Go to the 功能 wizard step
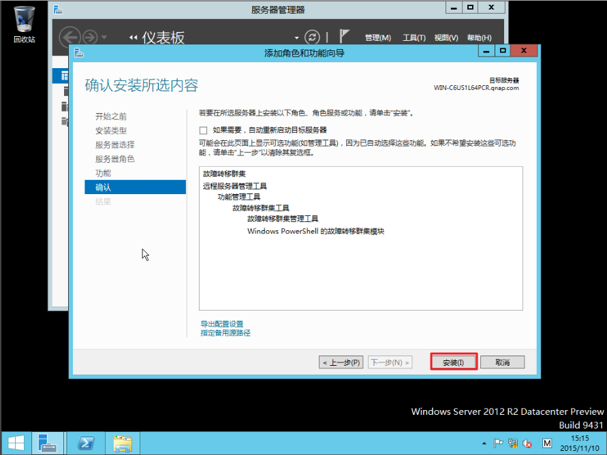 (x=103, y=173)
